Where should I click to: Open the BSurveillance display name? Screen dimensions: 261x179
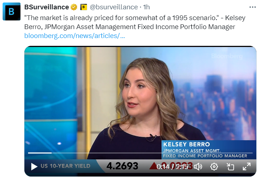coord(47,7)
